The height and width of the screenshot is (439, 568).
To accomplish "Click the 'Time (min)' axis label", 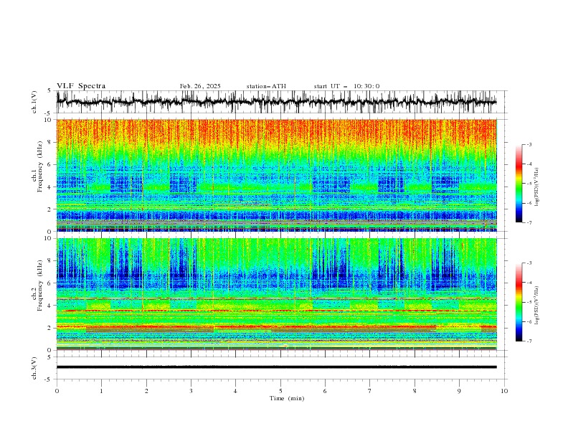I will 287,398.
